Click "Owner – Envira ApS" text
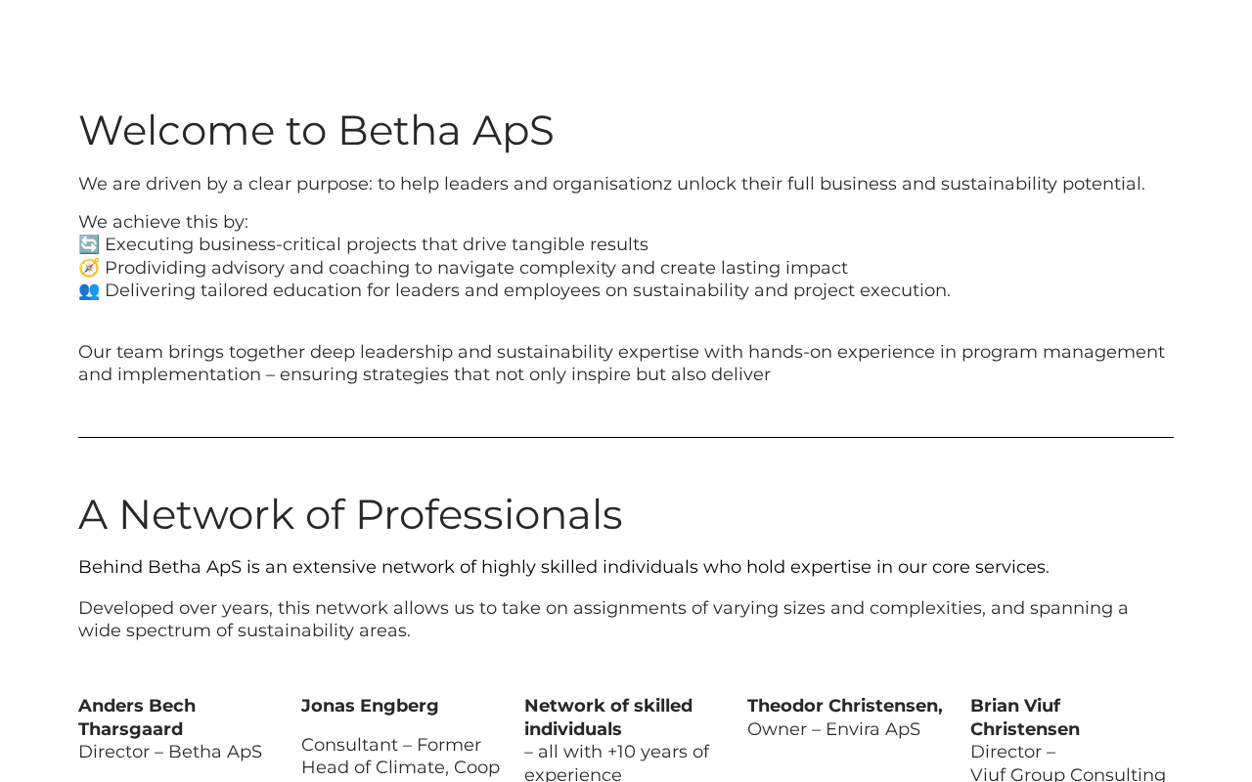Image resolution: width=1252 pixels, height=782 pixels. [x=833, y=729]
